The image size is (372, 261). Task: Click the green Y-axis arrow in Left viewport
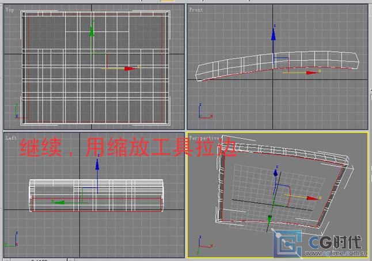pyautogui.click(x=58, y=202)
